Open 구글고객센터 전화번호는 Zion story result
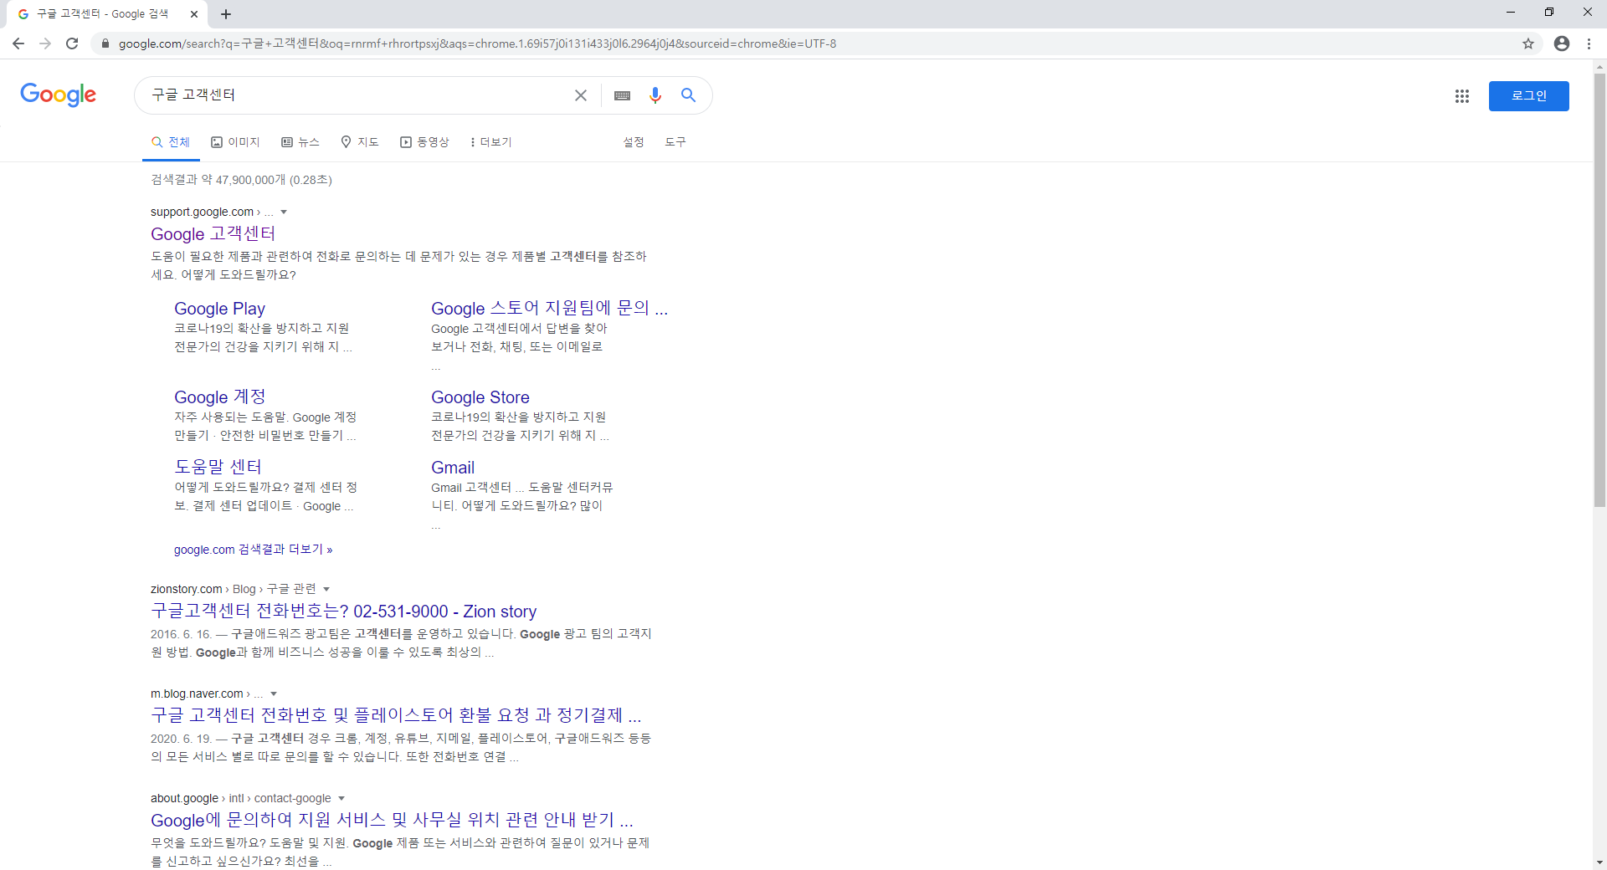Image resolution: width=1607 pixels, height=870 pixels. [x=344, y=612]
